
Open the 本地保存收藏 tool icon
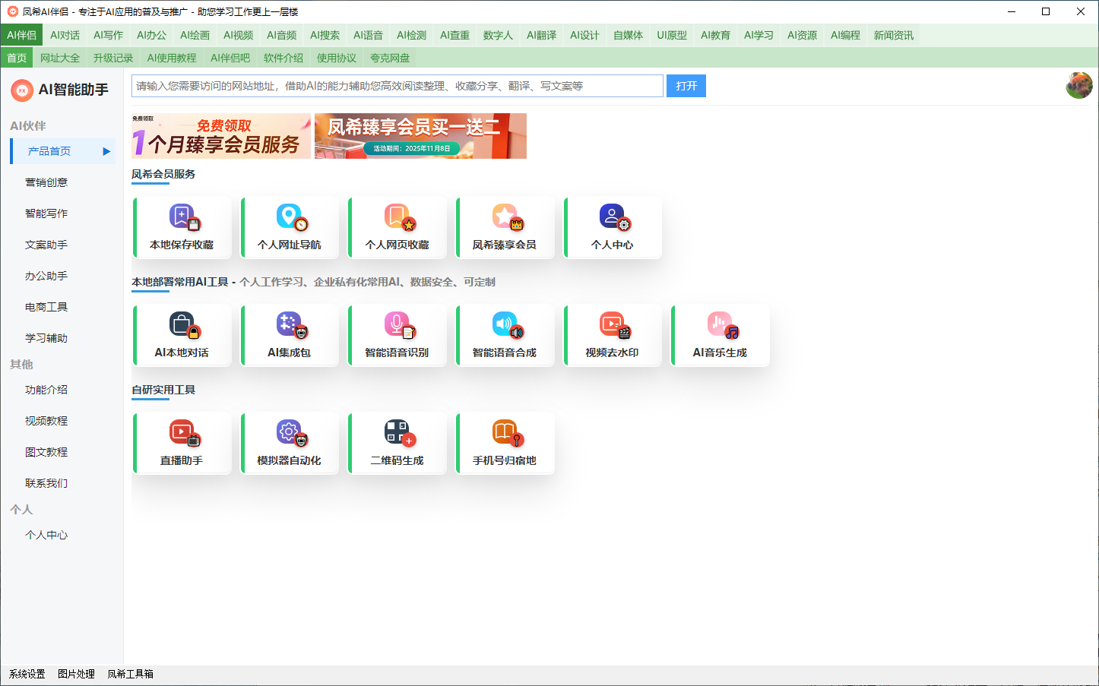click(182, 218)
